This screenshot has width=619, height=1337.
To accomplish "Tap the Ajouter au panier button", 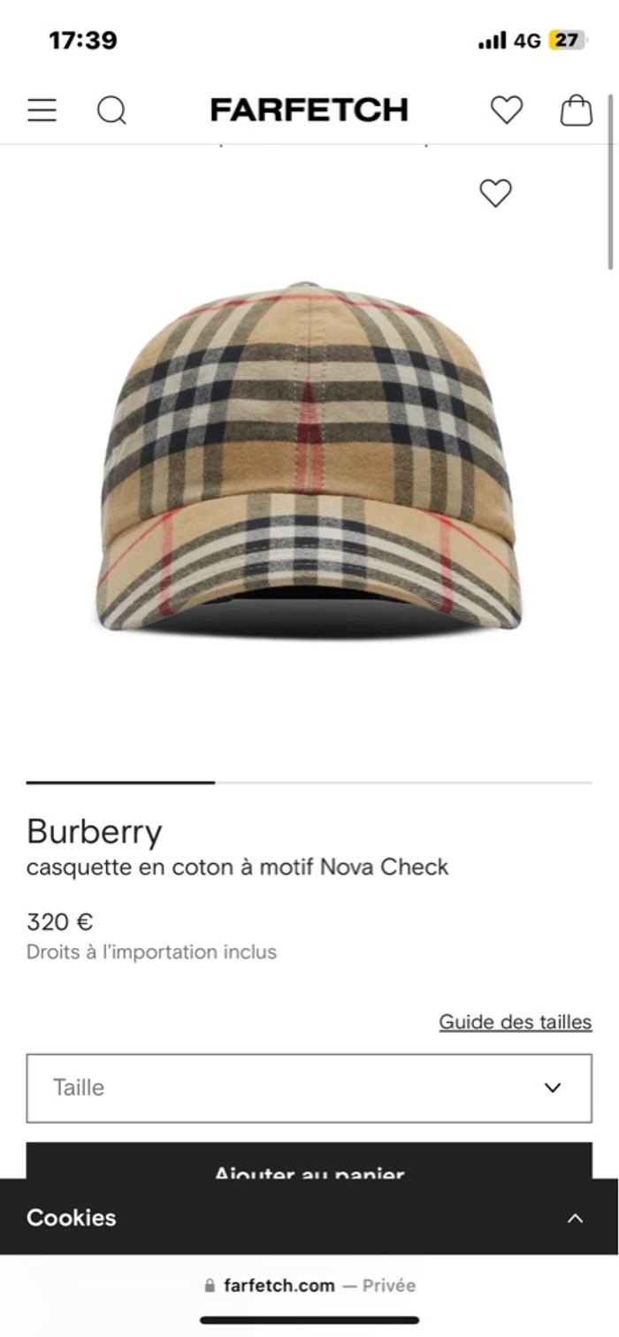I will click(x=309, y=1161).
